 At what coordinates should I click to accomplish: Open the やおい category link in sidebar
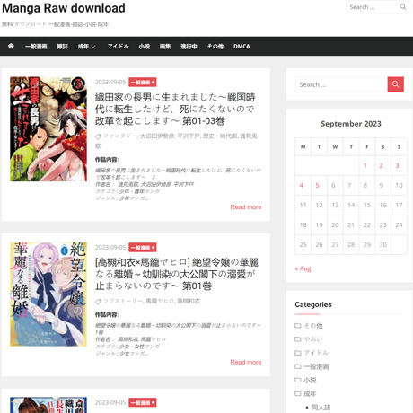point(313,339)
